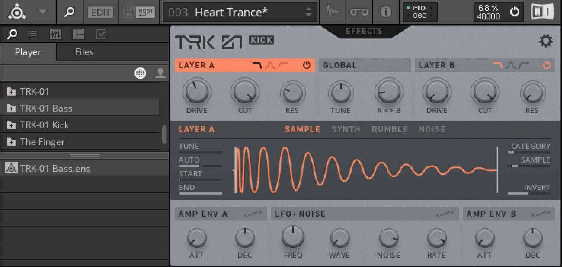The image size is (562, 267).
Task: Click the Layer A CUT knob
Action: point(245,92)
